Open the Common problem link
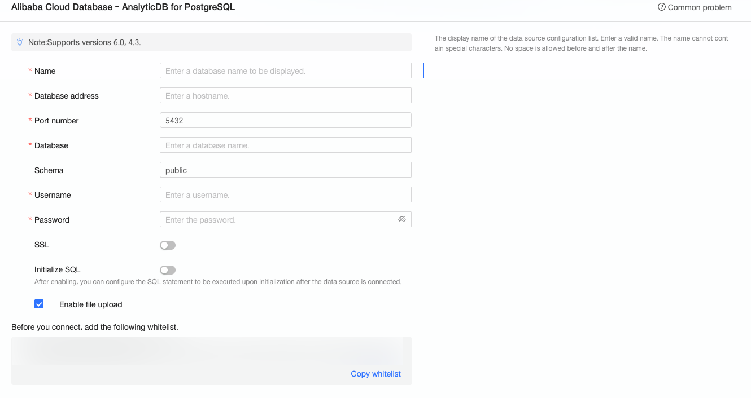Viewport: 751px width, 398px height. (x=699, y=7)
